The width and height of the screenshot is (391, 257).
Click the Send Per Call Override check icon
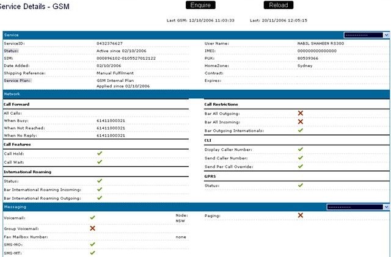pyautogui.click(x=300, y=167)
